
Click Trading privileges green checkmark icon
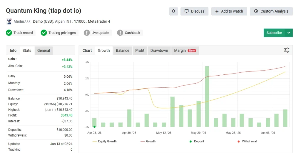coord(44,33)
